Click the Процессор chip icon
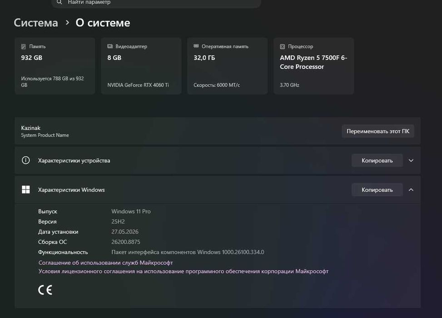The image size is (442, 318). [x=282, y=46]
